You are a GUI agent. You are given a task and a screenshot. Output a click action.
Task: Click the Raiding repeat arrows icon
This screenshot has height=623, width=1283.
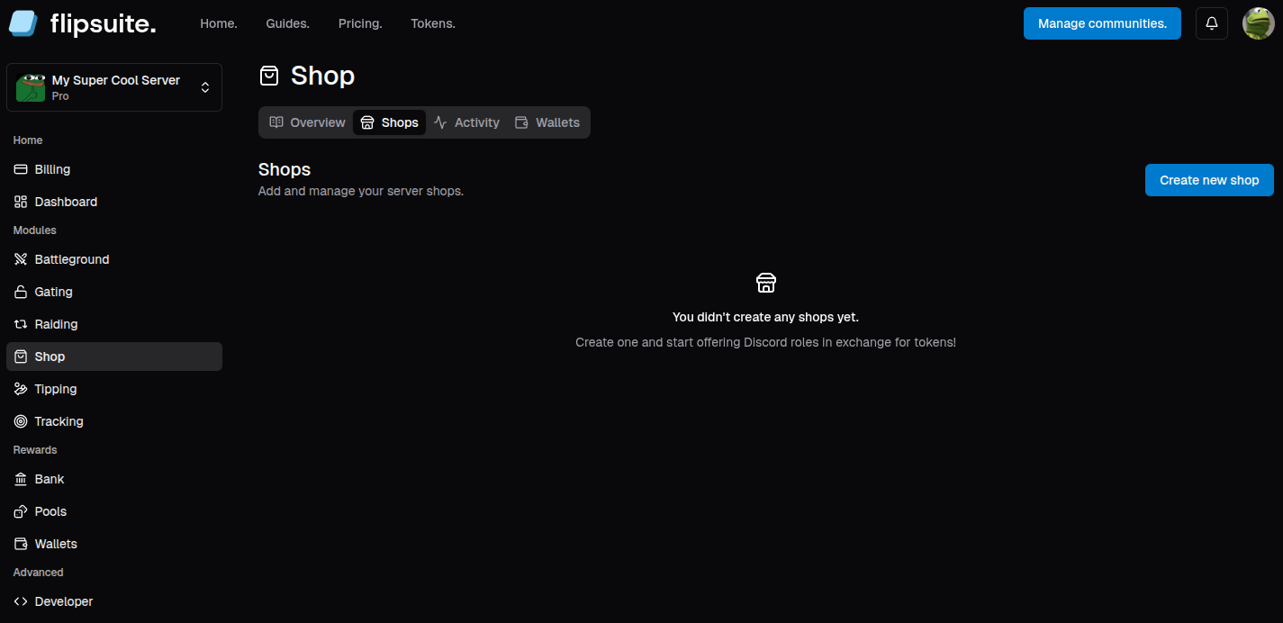click(21, 324)
